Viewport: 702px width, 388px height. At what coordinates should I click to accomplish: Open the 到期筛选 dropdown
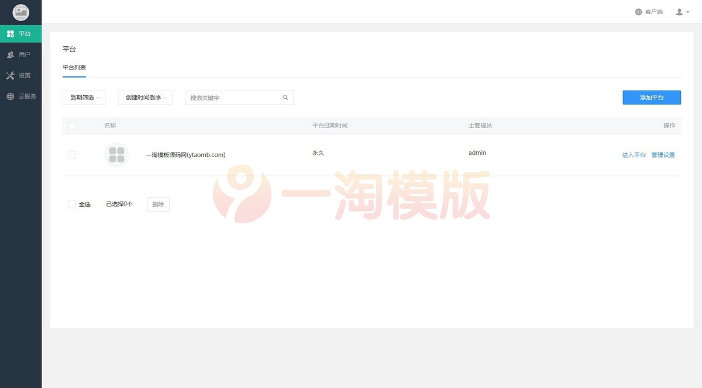83,97
